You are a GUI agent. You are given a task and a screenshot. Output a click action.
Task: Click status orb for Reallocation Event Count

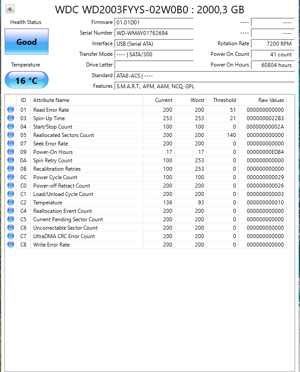(11, 211)
